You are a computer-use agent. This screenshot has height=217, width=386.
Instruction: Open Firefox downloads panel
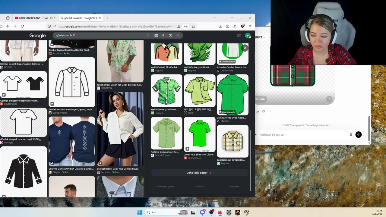pyautogui.click(x=220, y=27)
